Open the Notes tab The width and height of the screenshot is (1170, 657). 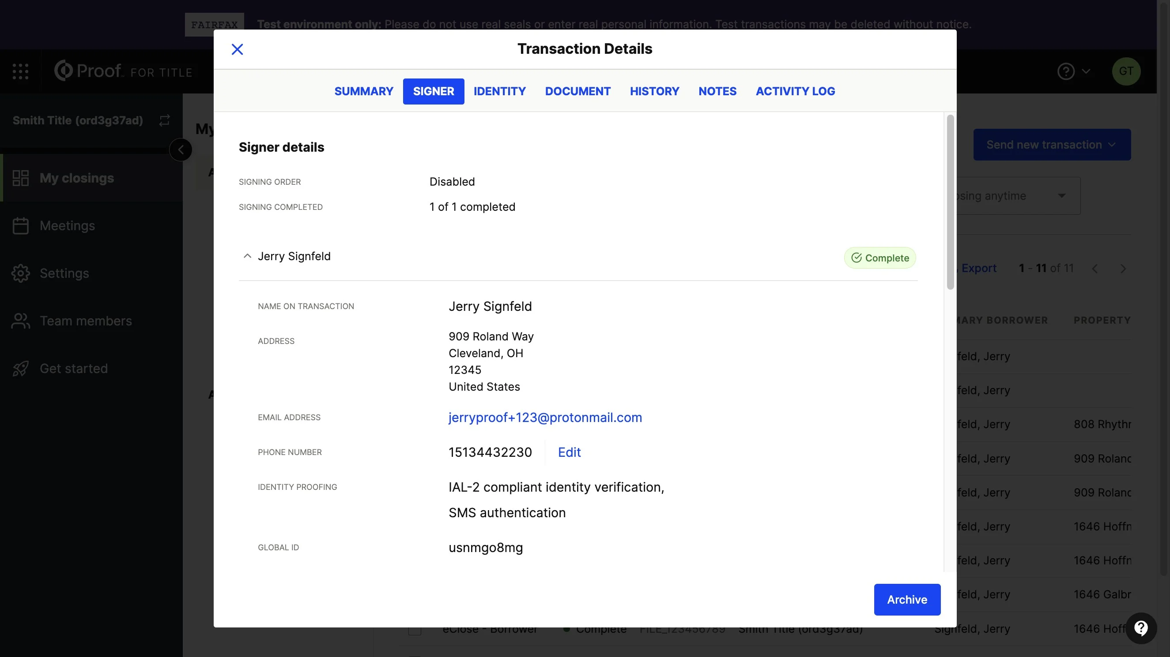tap(717, 91)
